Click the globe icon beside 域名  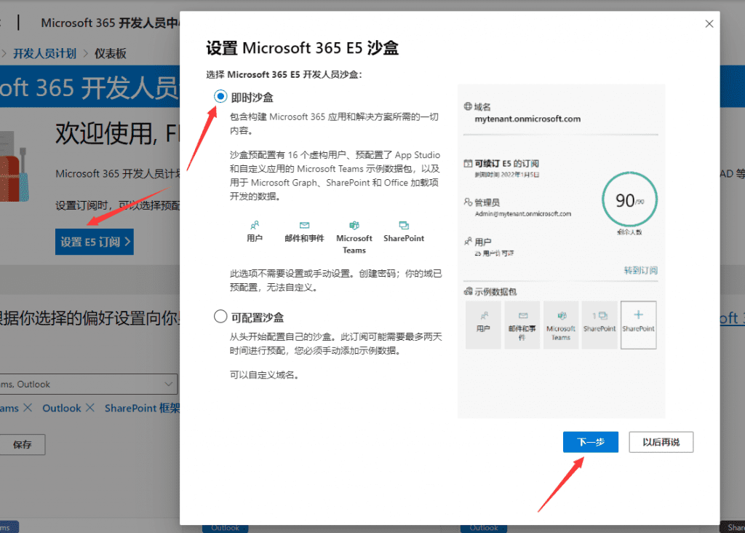(x=468, y=107)
